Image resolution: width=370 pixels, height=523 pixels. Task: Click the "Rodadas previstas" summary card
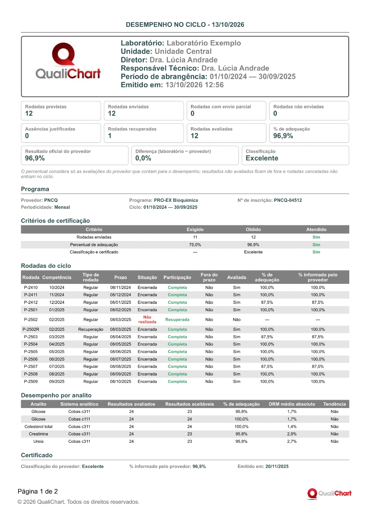click(61, 111)
